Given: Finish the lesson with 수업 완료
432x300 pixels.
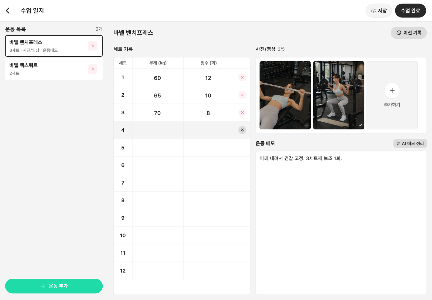Looking at the screenshot, I should click(410, 11).
